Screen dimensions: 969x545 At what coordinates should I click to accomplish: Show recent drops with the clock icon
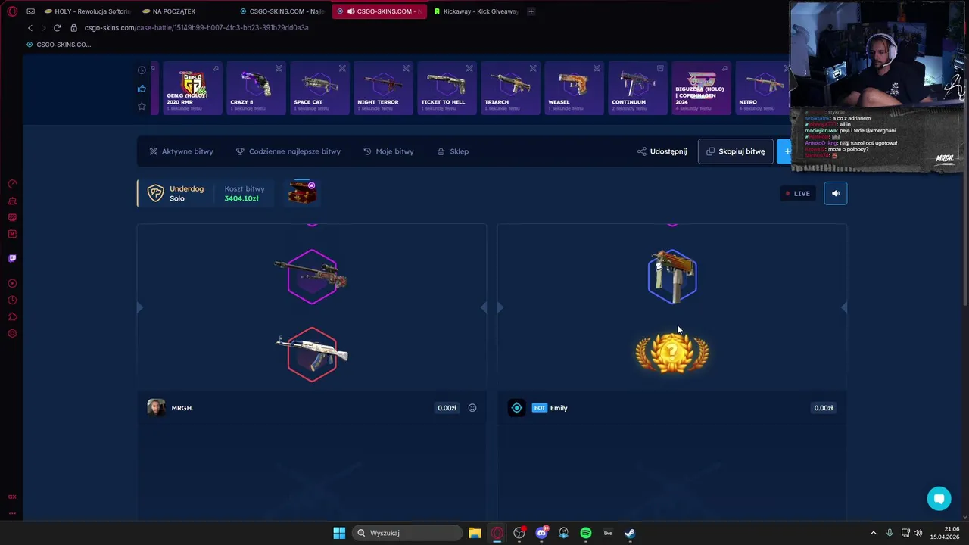[x=142, y=70]
